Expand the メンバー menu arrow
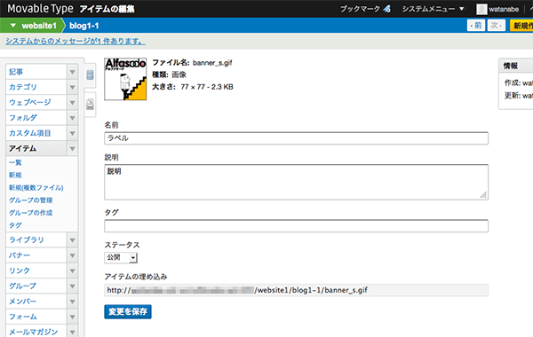This screenshot has height=337, width=533. pyautogui.click(x=72, y=301)
